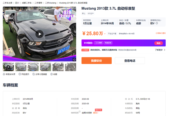Click the 查看电话 button
The height and width of the screenshot is (116, 170).
pos(130,60)
